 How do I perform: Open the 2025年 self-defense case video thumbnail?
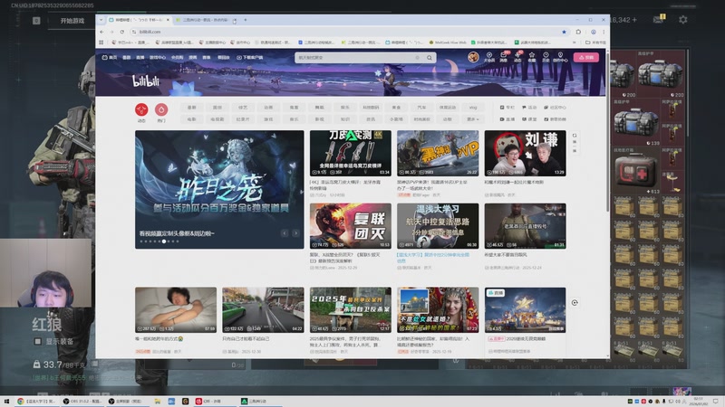coord(351,309)
